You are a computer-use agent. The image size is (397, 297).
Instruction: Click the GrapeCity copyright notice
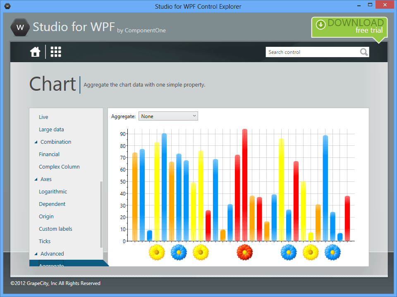(55, 283)
